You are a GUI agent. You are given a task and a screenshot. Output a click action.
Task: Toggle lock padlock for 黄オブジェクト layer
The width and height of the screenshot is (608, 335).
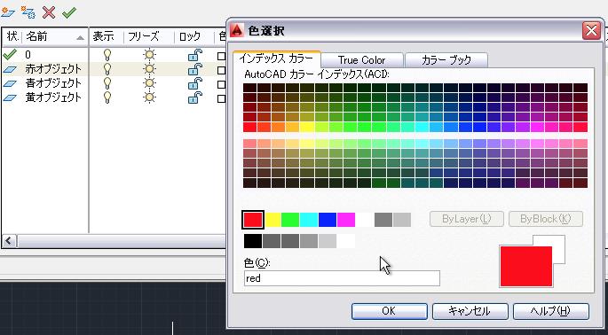click(x=195, y=98)
